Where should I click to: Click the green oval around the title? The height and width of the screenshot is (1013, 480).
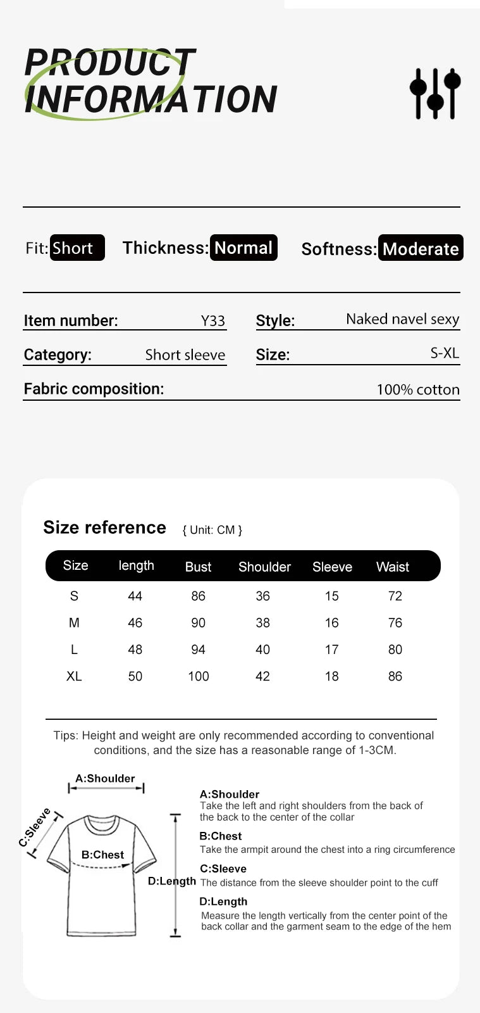click(x=105, y=84)
